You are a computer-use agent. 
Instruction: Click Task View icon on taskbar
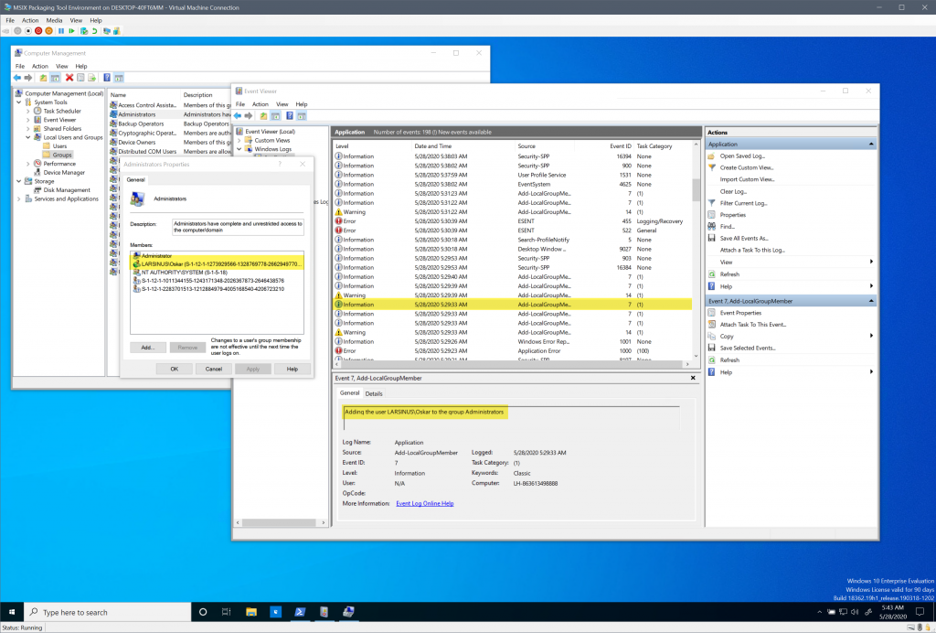tap(227, 612)
